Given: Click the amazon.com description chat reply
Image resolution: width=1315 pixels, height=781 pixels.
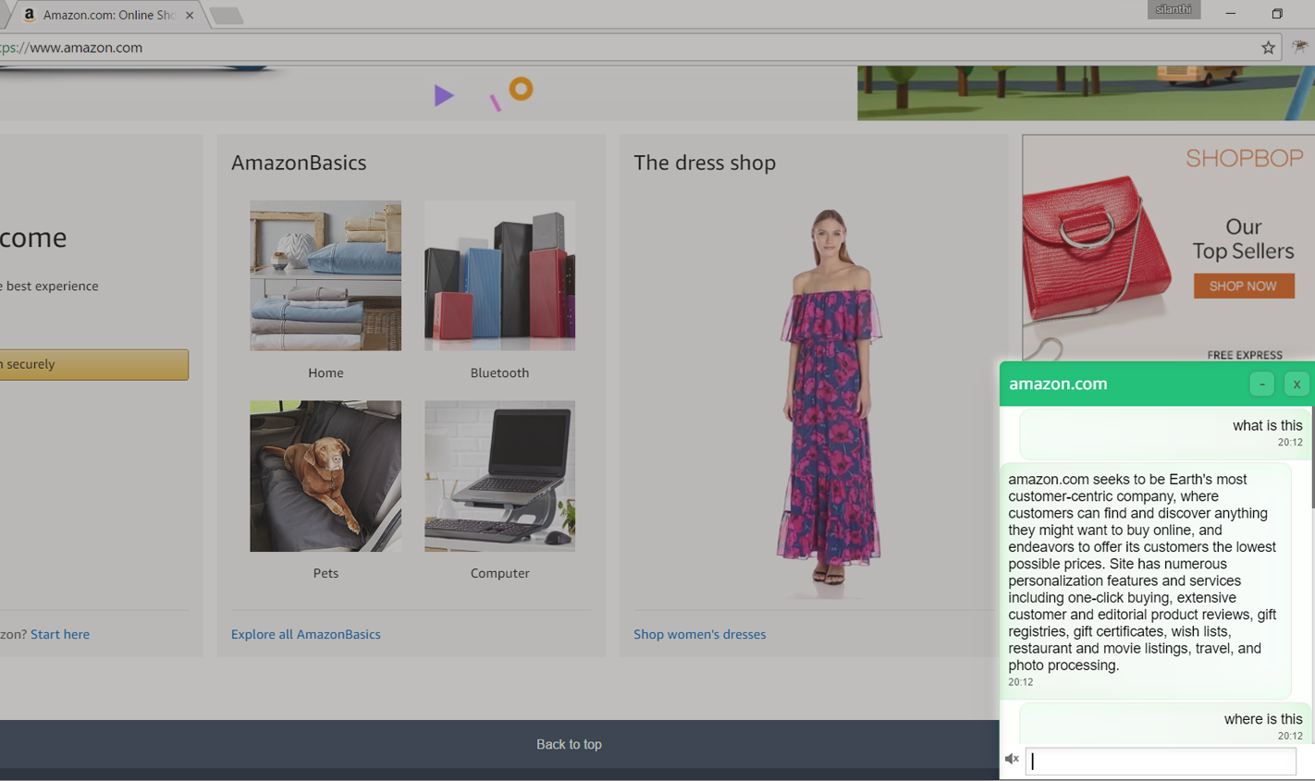Looking at the screenshot, I should click(1146, 580).
